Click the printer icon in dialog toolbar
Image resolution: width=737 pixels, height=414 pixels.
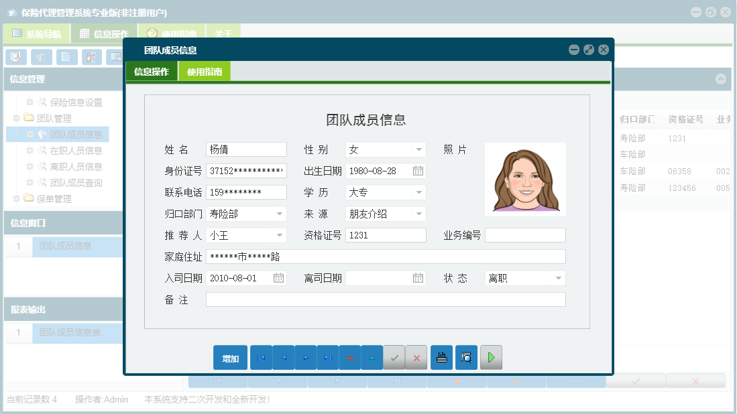[441, 358]
